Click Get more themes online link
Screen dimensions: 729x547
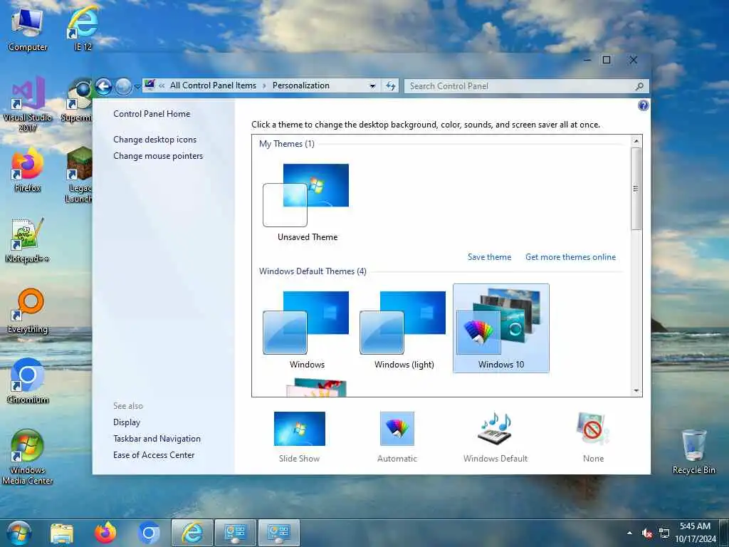(570, 256)
